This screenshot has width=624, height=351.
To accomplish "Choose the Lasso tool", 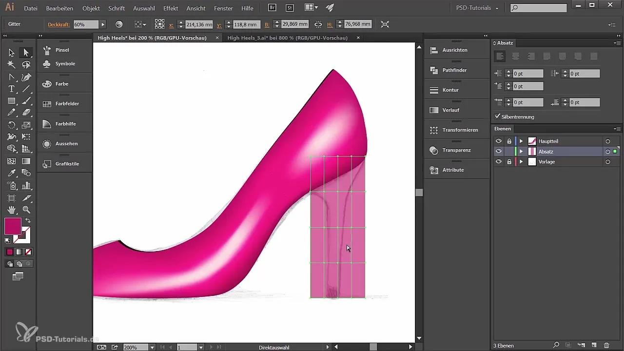I will click(x=26, y=65).
